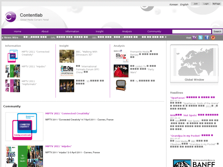Open the IFF China thumbnail

[x=67, y=71]
